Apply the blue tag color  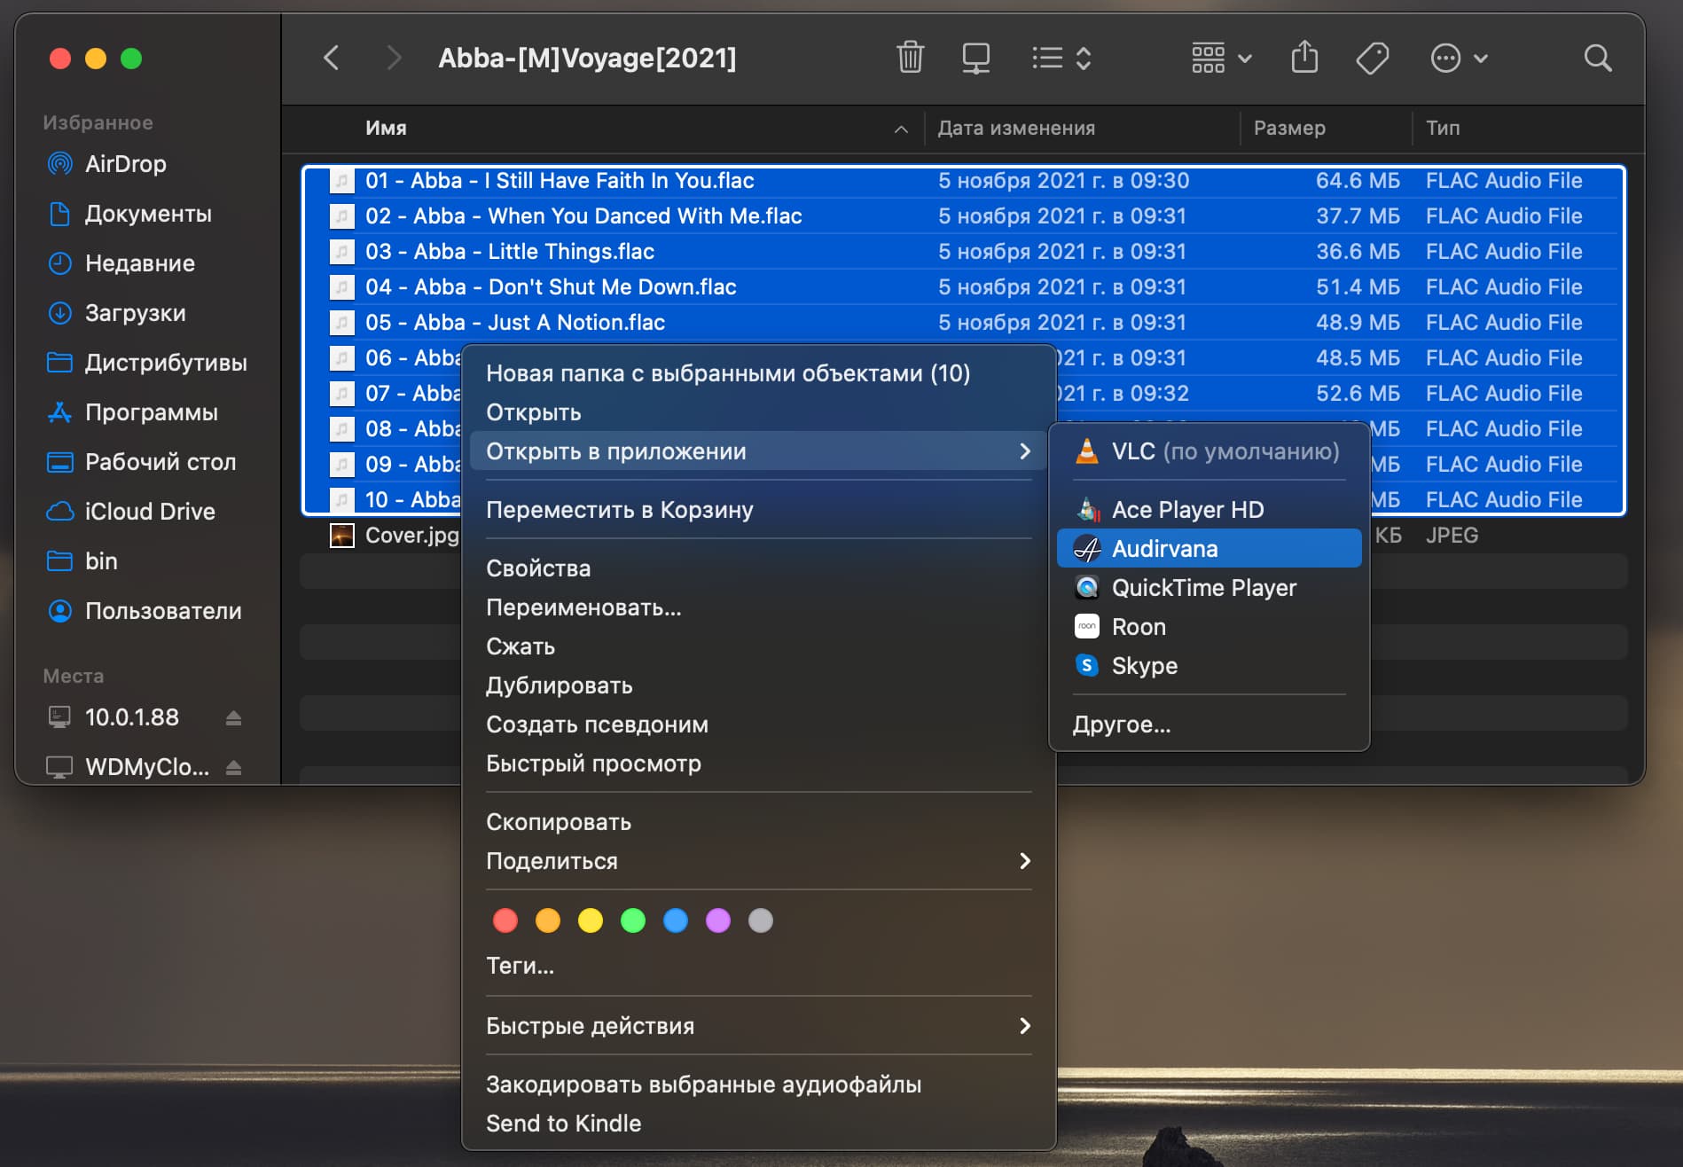pyautogui.click(x=676, y=920)
